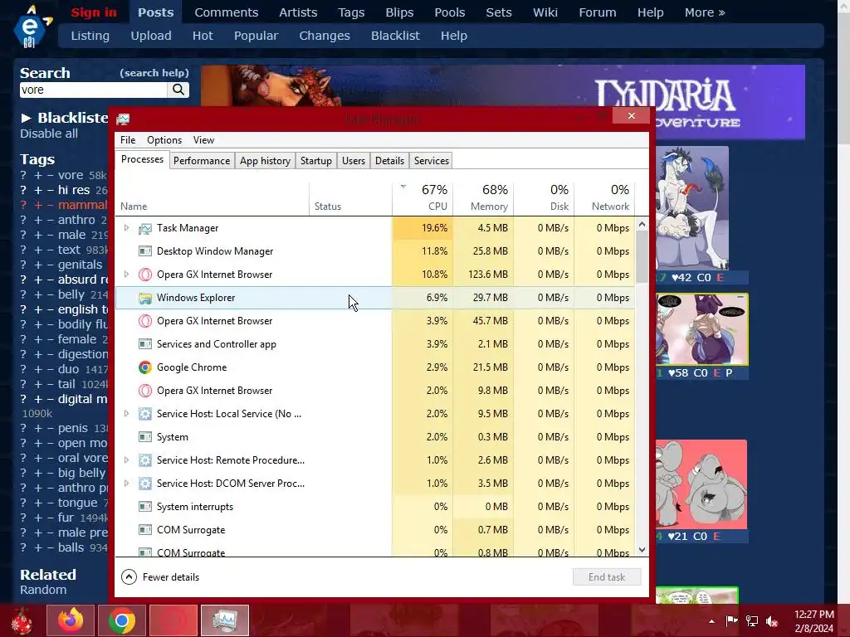Expand Service Host: Local Service row
850x637 pixels.
point(126,414)
